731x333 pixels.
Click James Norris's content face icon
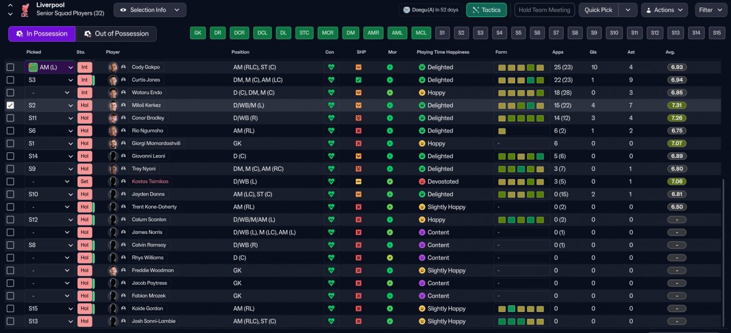point(422,232)
